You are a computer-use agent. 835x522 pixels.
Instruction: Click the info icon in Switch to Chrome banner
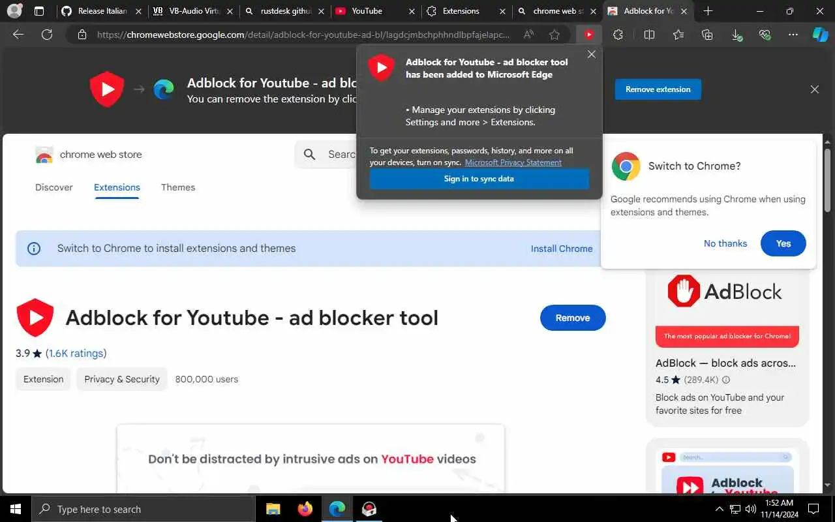[34, 249]
